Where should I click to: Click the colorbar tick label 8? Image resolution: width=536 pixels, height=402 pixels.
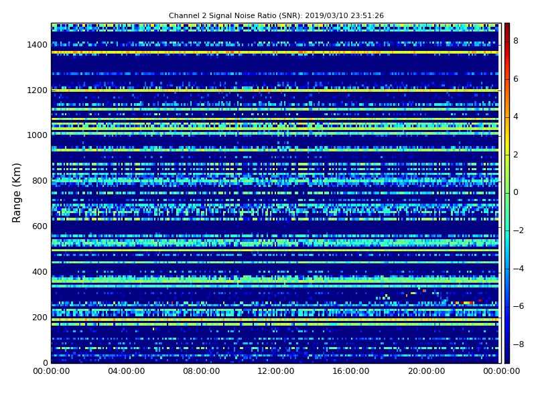[x=516, y=41]
